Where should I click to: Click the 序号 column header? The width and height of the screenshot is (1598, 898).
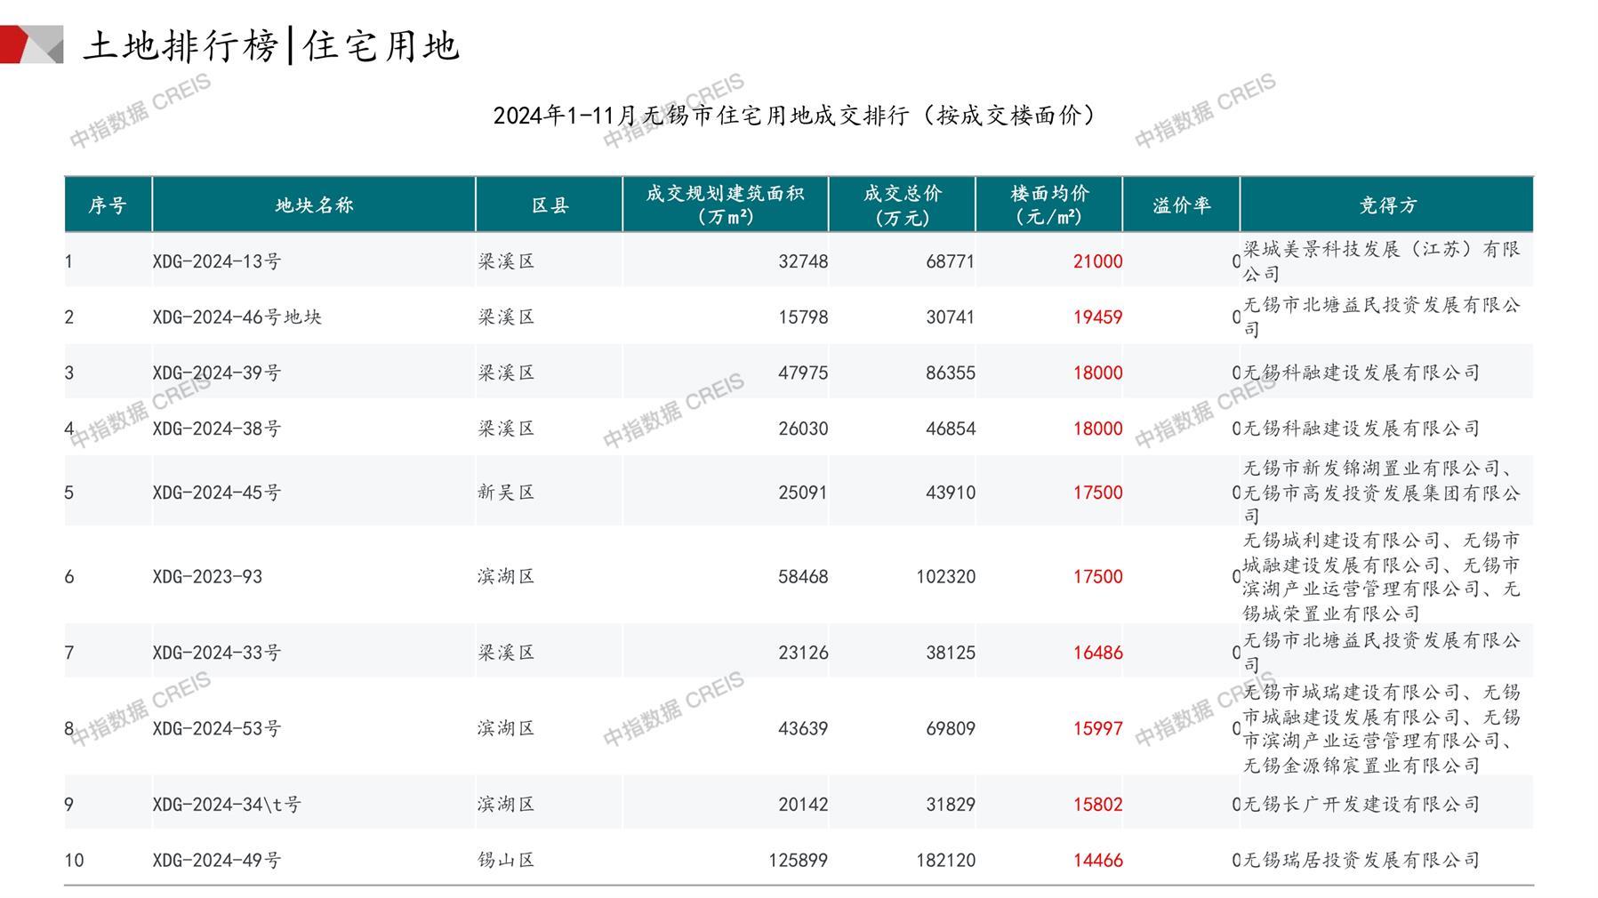click(x=108, y=205)
